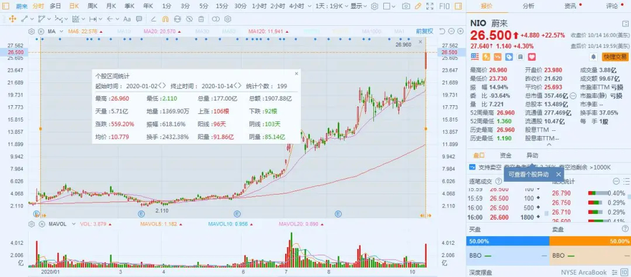Switch to 资金 capital flow tab
The width and height of the screenshot is (631, 277).
tap(505, 155)
